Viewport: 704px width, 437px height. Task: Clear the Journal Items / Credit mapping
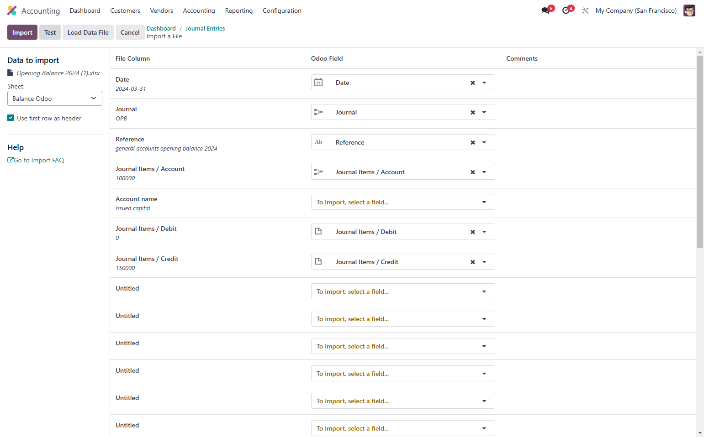[x=473, y=262]
